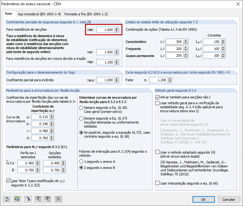
Task: Increase η factor with its up spinner arrow
Action: (x=170, y=79)
